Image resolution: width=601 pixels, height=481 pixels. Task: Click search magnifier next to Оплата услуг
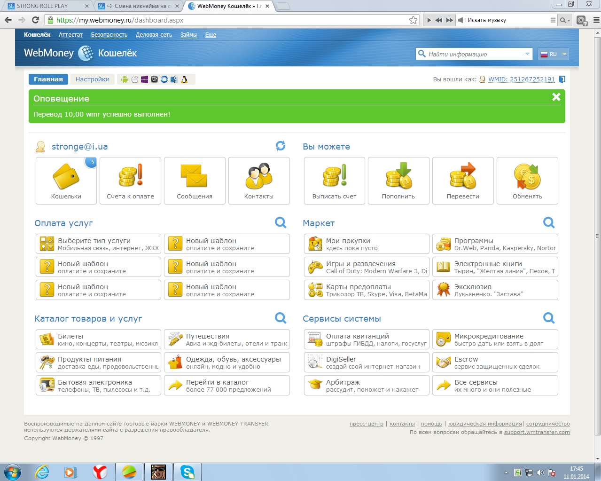tap(281, 222)
